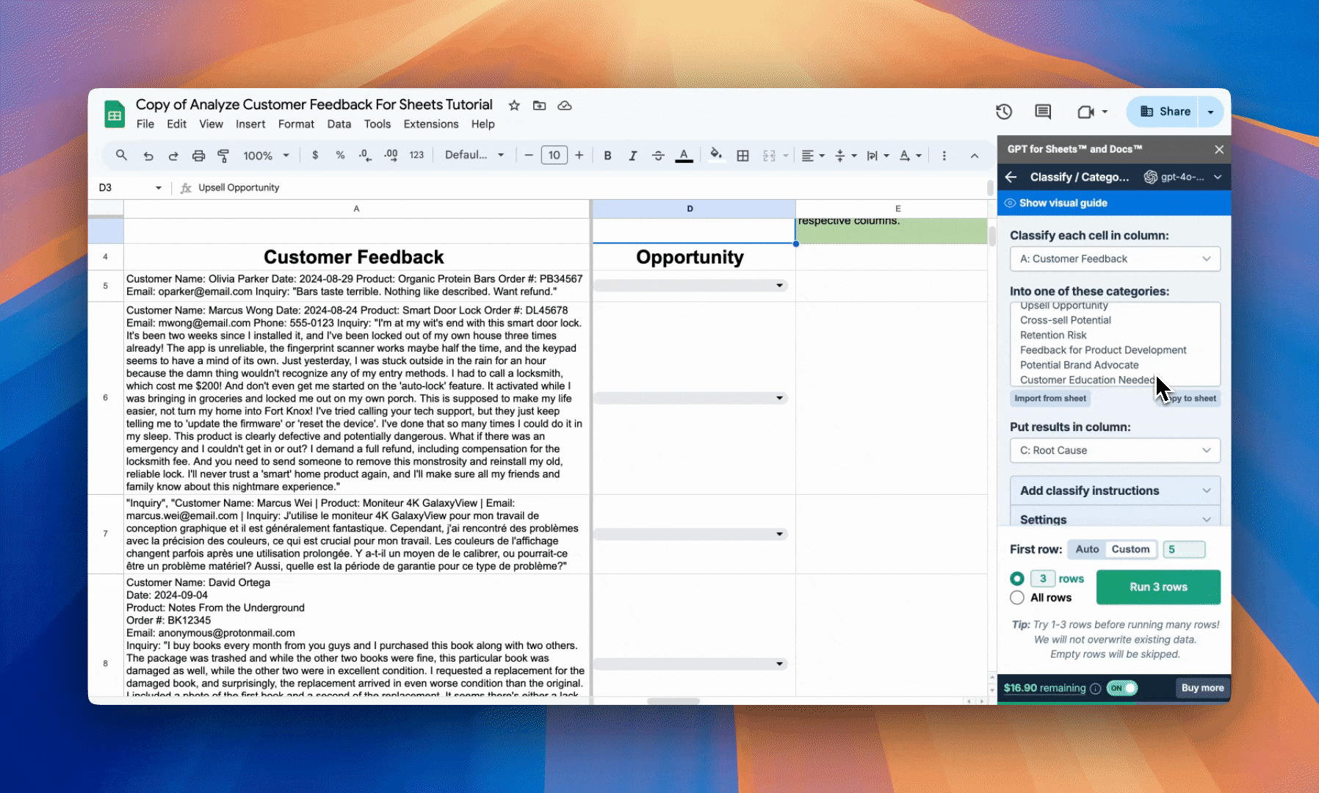Apply italic formatting
Image resolution: width=1319 pixels, height=793 pixels.
pyautogui.click(x=632, y=156)
